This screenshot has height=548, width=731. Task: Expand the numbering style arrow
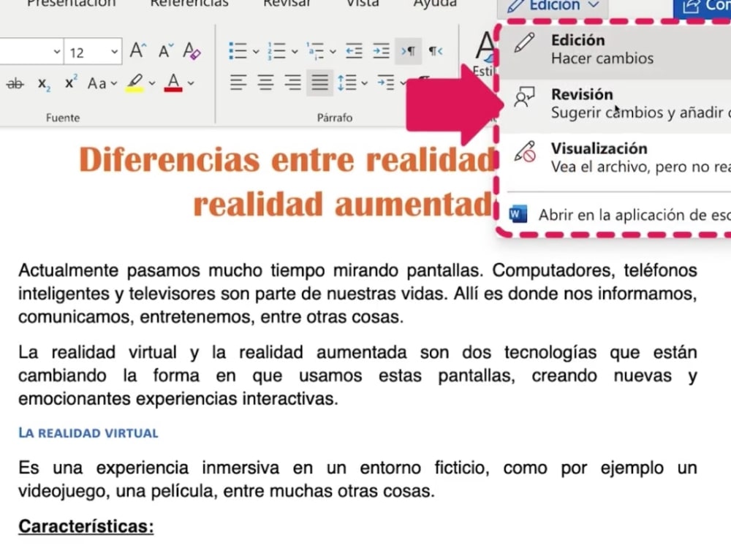(x=295, y=51)
